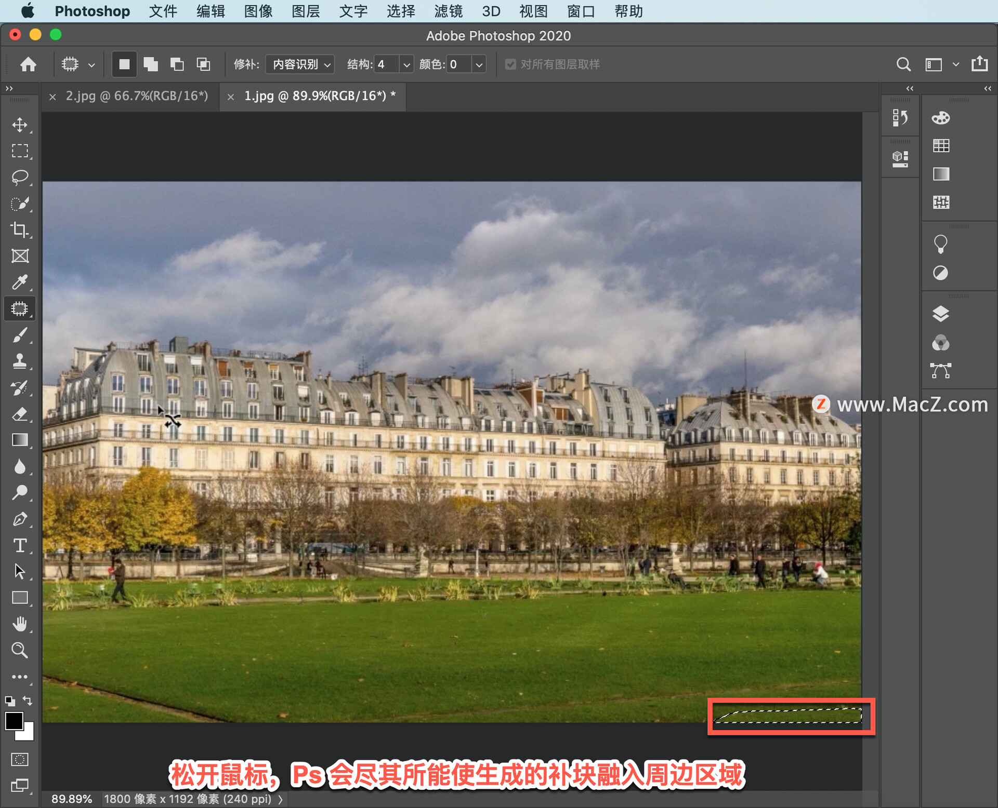The image size is (998, 808).
Task: Open the workspace switcher dropdown
Action: pos(955,64)
